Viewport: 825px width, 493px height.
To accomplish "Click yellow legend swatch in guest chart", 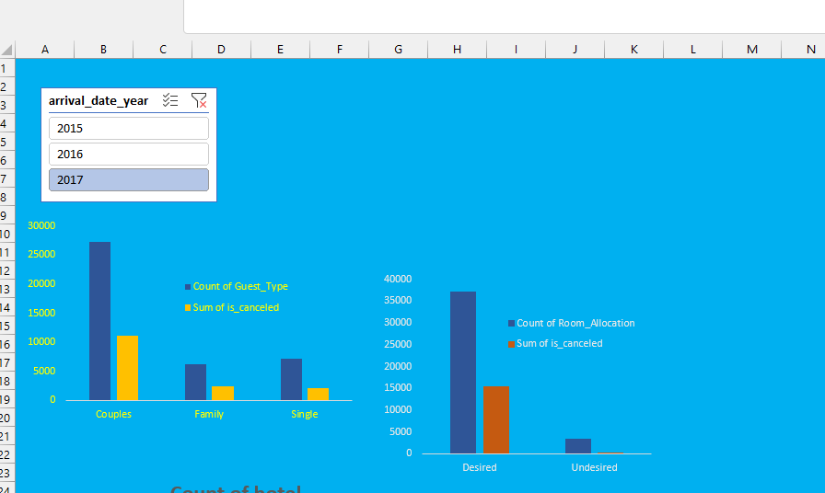I will point(188,307).
